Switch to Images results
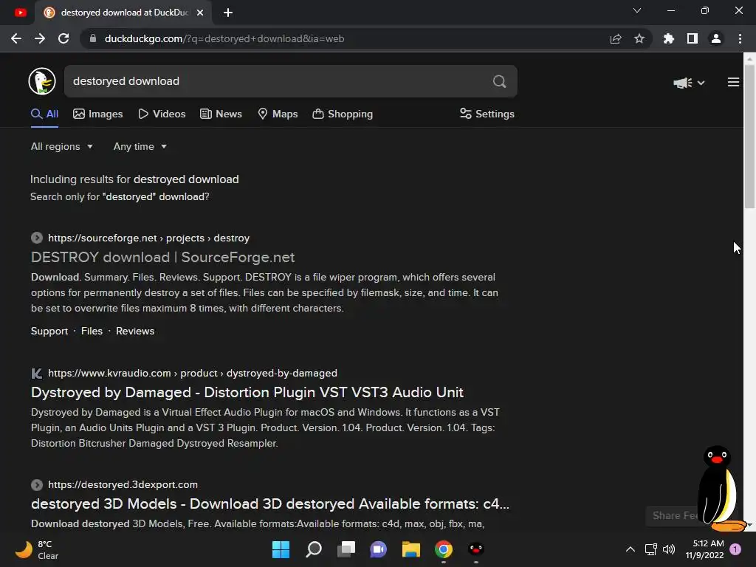This screenshot has height=567, width=756. (x=98, y=114)
